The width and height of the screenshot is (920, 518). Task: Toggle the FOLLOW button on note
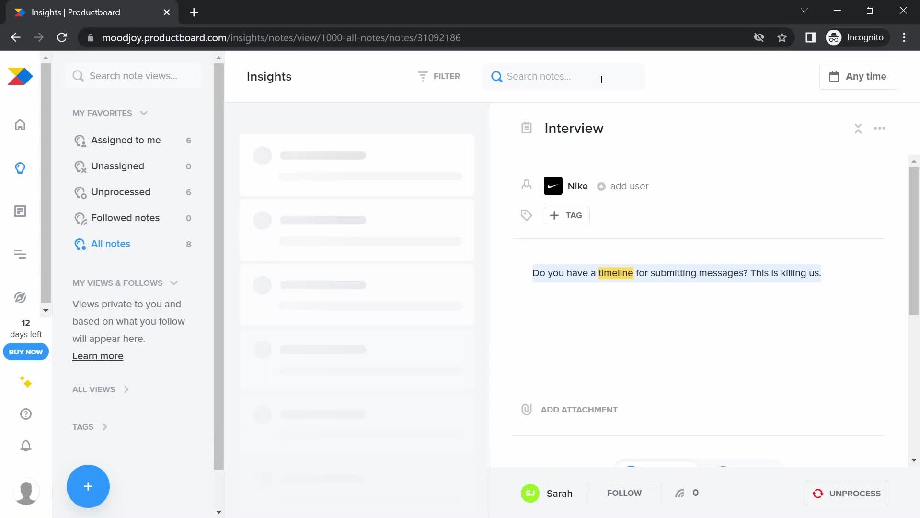coord(625,494)
